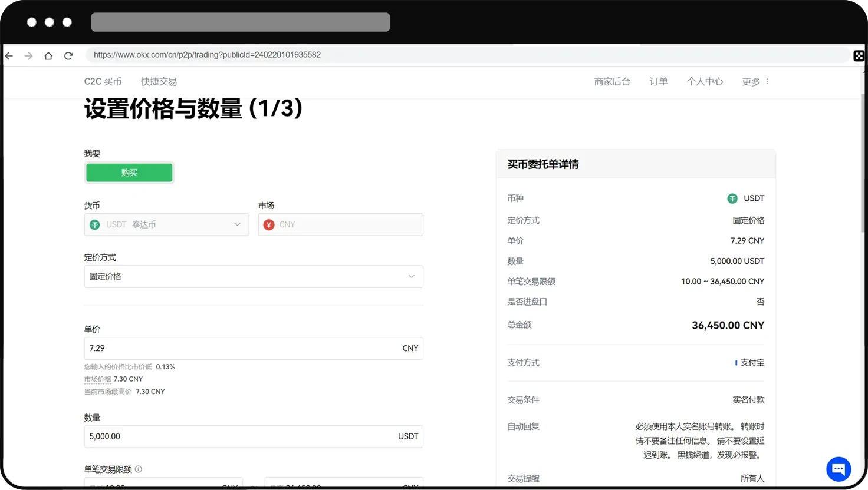Click the CNY market field
The height and width of the screenshot is (490, 868).
341,224
